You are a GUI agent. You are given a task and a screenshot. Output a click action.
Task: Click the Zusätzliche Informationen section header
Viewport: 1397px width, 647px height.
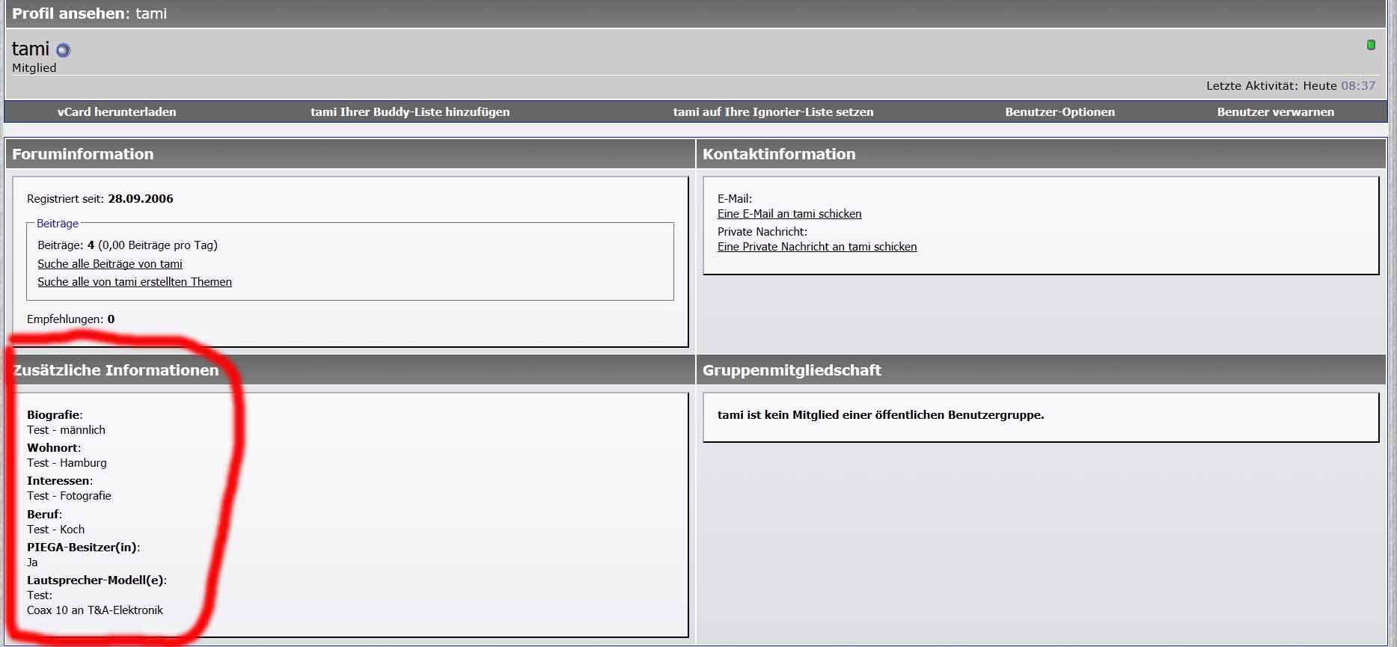(x=116, y=370)
